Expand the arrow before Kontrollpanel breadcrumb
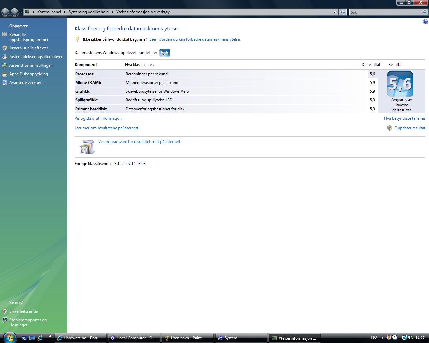Screen dimensions: 429x343 pyautogui.click(x=34, y=12)
